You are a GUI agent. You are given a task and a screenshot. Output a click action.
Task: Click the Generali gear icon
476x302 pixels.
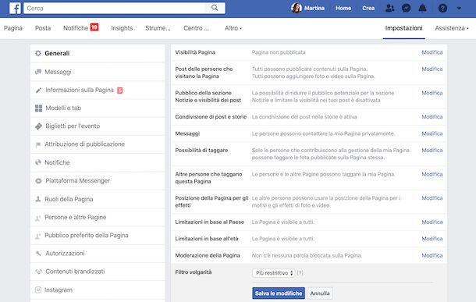(38, 53)
